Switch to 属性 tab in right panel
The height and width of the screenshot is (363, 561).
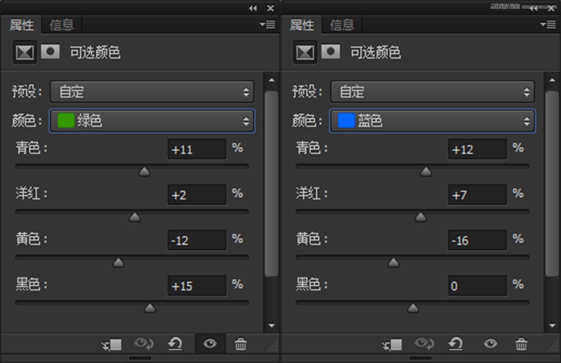[302, 25]
